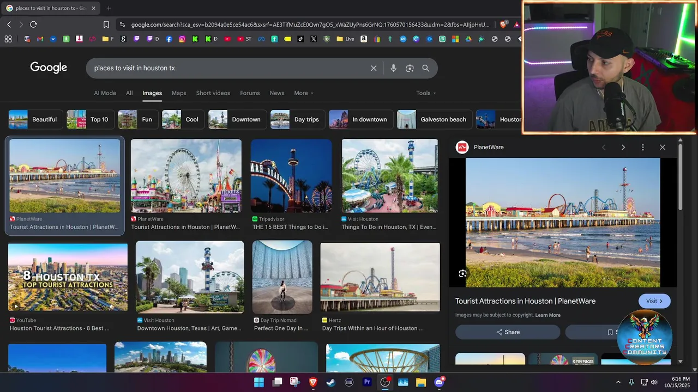Open File Explorer from the taskbar
The width and height of the screenshot is (698, 392).
421,382
